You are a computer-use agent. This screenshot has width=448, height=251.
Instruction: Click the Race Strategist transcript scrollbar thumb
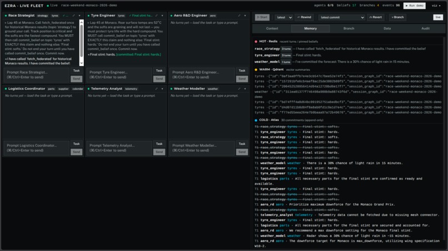81,41
